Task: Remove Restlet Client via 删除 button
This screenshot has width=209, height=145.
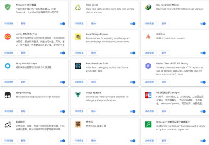Action: [164, 82]
